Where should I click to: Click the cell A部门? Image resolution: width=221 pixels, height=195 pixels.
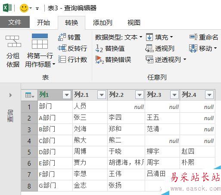pos(55,118)
